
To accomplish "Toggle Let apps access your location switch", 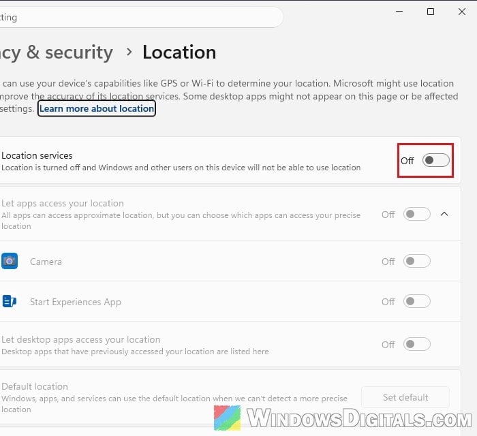I will pos(417,215).
